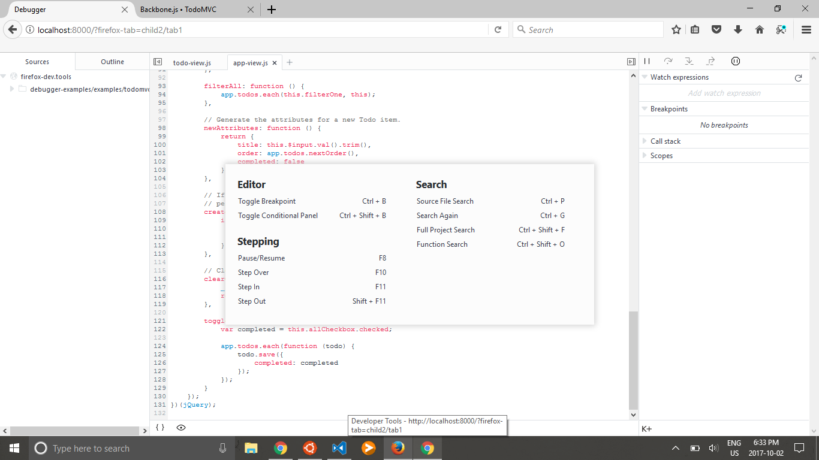The width and height of the screenshot is (819, 460).
Task: Switch to the Outline panel tab
Action: tap(112, 62)
